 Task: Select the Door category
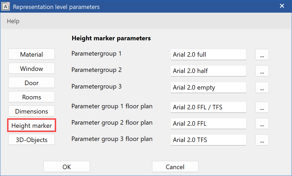tap(31, 82)
